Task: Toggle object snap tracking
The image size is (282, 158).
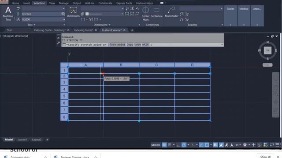Action: [201, 145]
